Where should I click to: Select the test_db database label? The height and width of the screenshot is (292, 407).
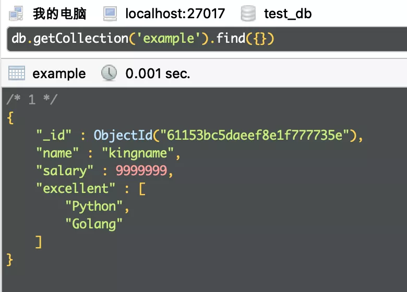tap(288, 14)
